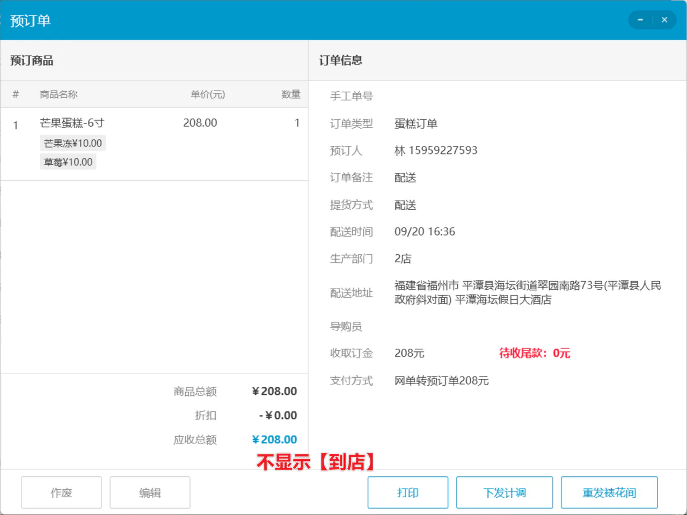687x515 pixels.
Task: Click the 商品总额 amount ¥208.00
Action: [x=274, y=391]
